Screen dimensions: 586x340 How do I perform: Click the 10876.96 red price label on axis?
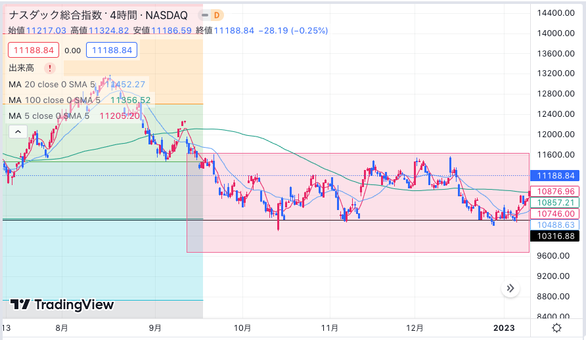tap(555, 192)
